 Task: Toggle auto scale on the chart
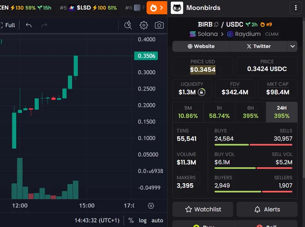(x=157, y=220)
